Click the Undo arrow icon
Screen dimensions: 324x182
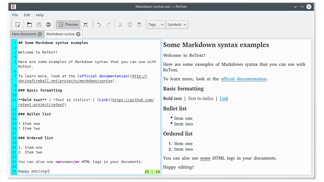99,25
